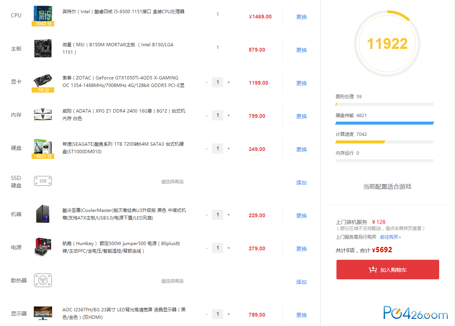Click the ¥5692 total price

coord(382,250)
